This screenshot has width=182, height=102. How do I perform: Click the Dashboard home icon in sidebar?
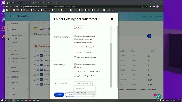[x=8, y=24]
